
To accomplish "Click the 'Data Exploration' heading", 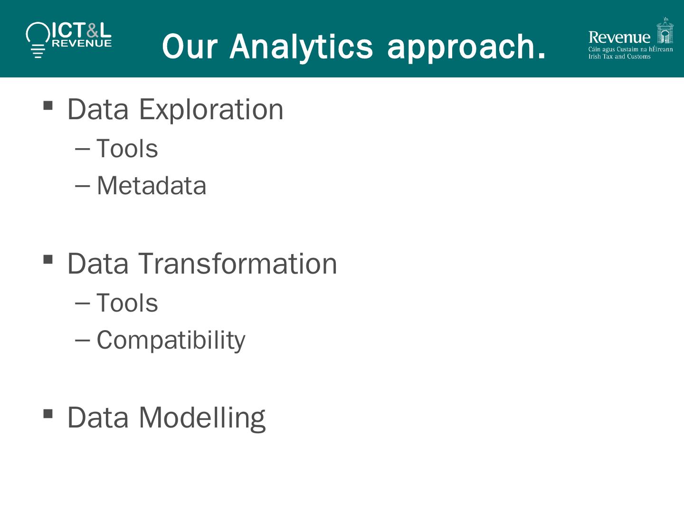I will point(175,109).
